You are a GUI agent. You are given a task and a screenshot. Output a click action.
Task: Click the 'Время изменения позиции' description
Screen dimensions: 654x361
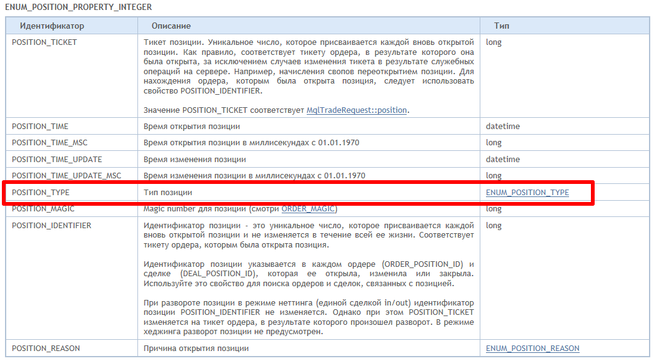point(195,160)
